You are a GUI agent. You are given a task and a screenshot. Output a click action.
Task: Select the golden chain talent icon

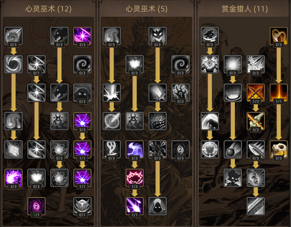point(278,36)
